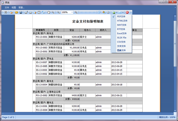The width and height of the screenshot is (178, 121).
Task: Choose 图象文件 from export list
Action: pyautogui.click(x=121, y=50)
